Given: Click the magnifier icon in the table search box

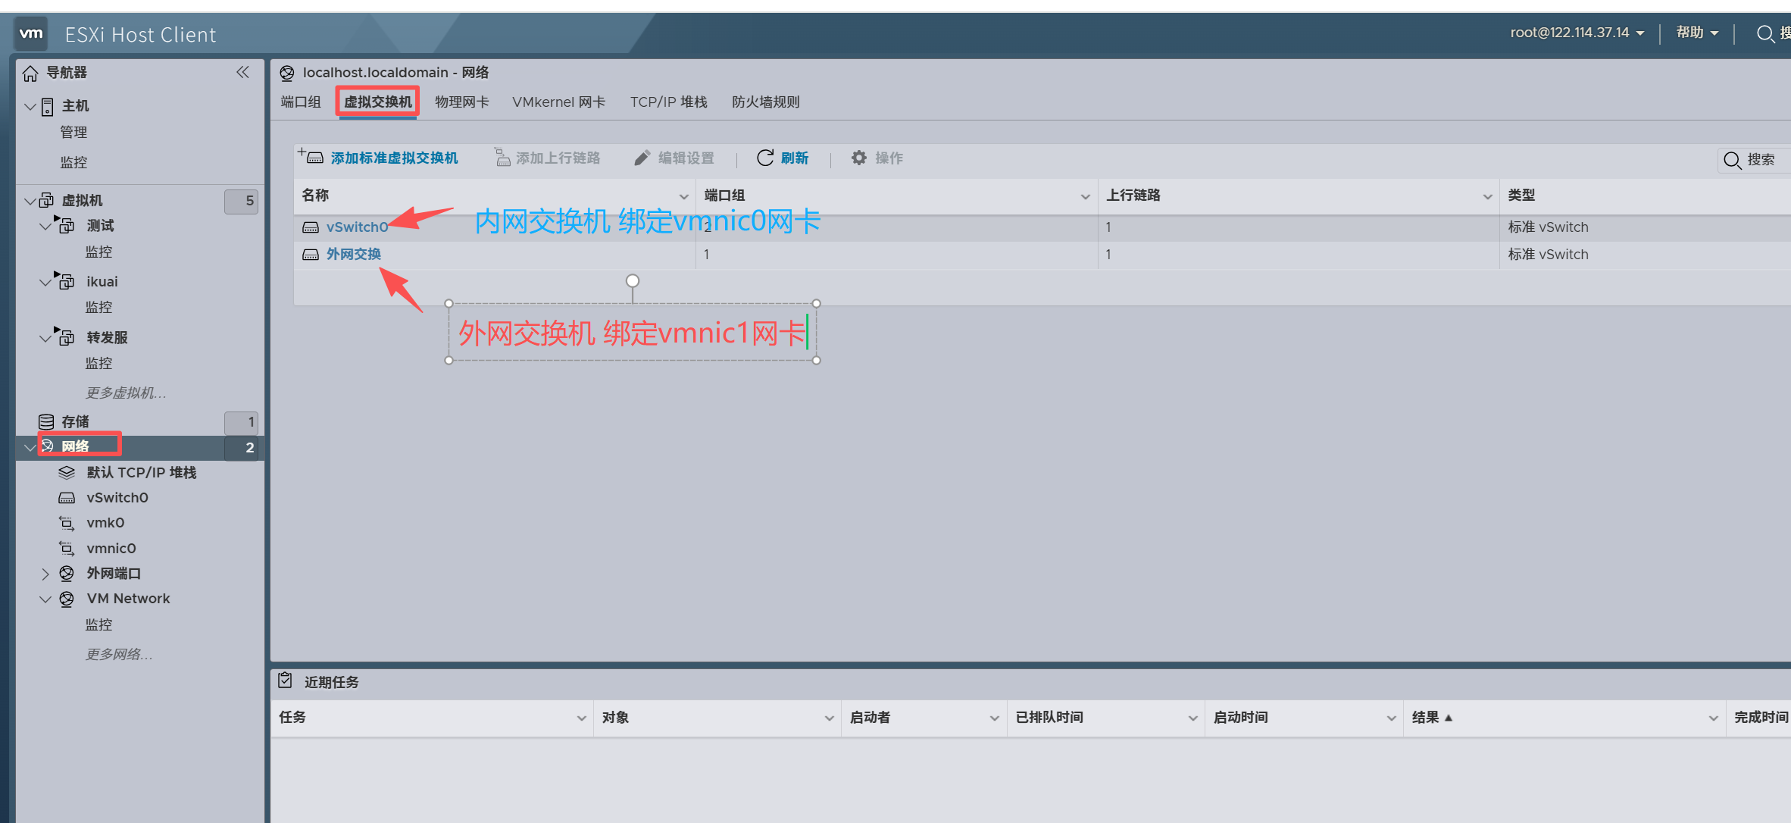Looking at the screenshot, I should [x=1732, y=160].
